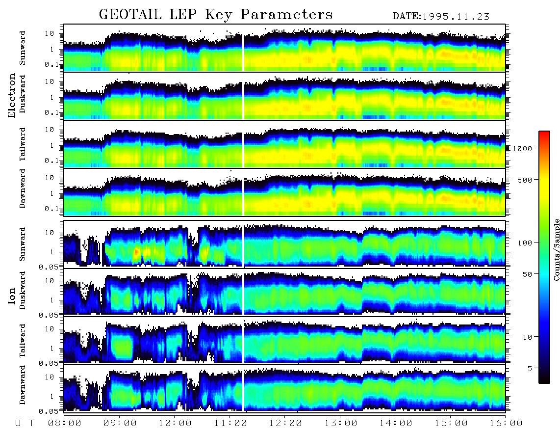
Task: Click the 50 tick on colorbar
Action: [x=527, y=274]
